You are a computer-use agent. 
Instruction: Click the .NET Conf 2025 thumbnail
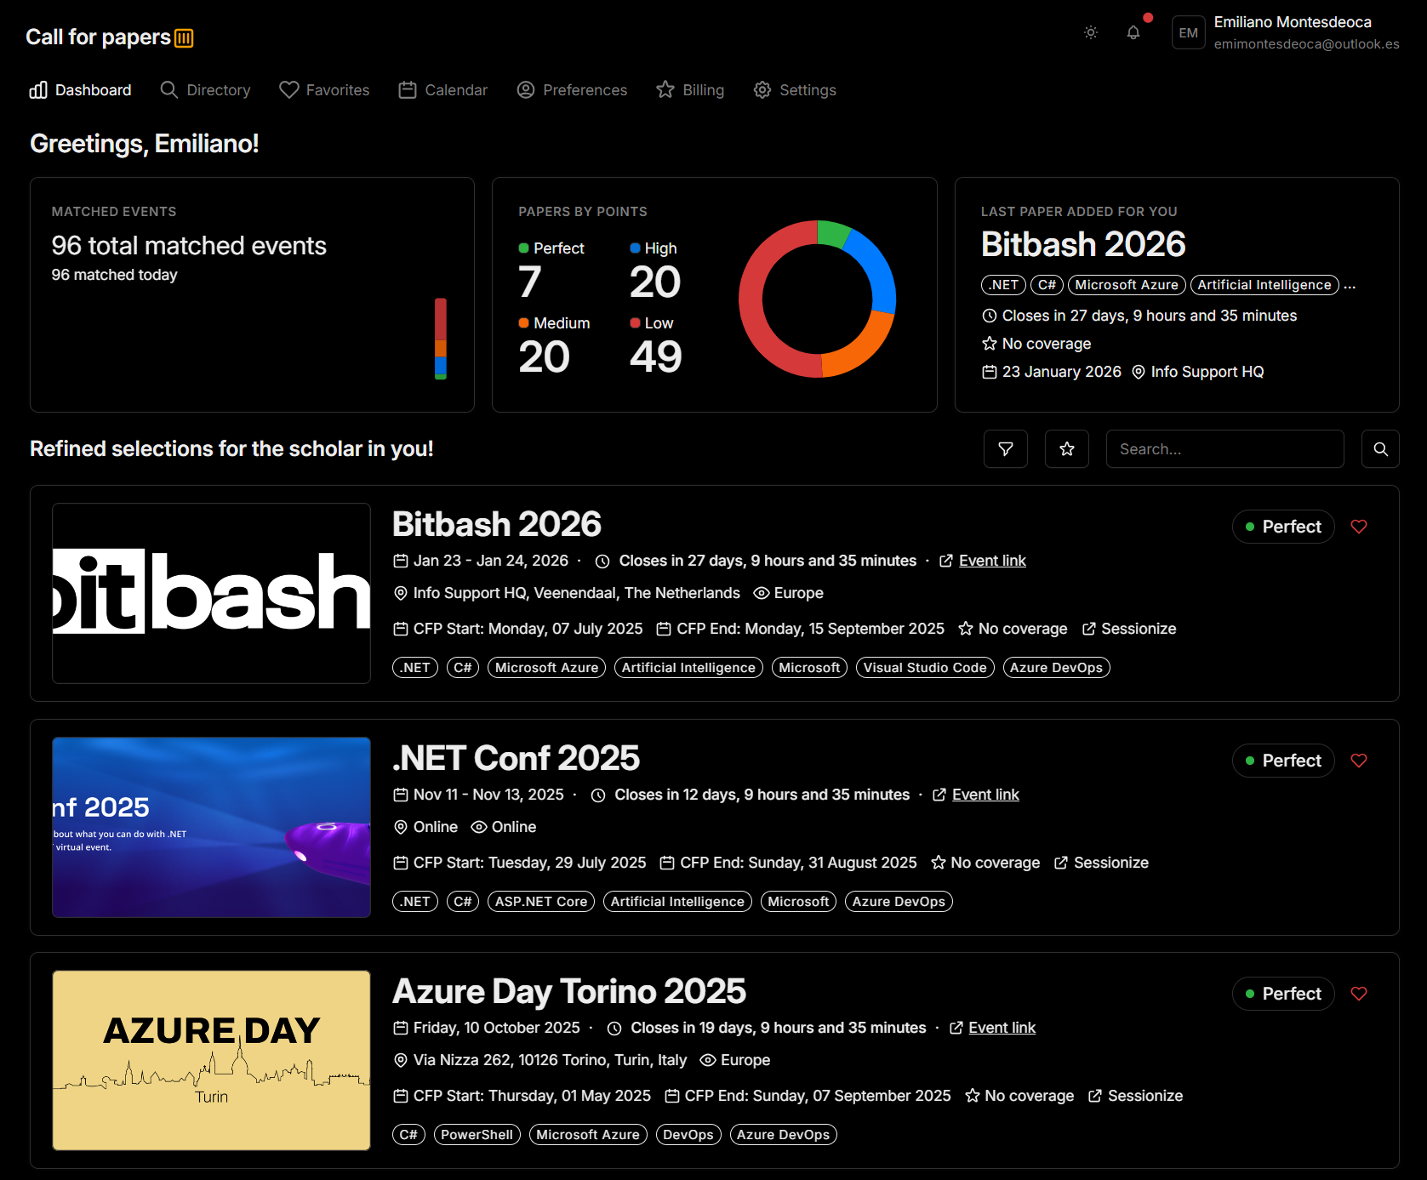click(211, 827)
